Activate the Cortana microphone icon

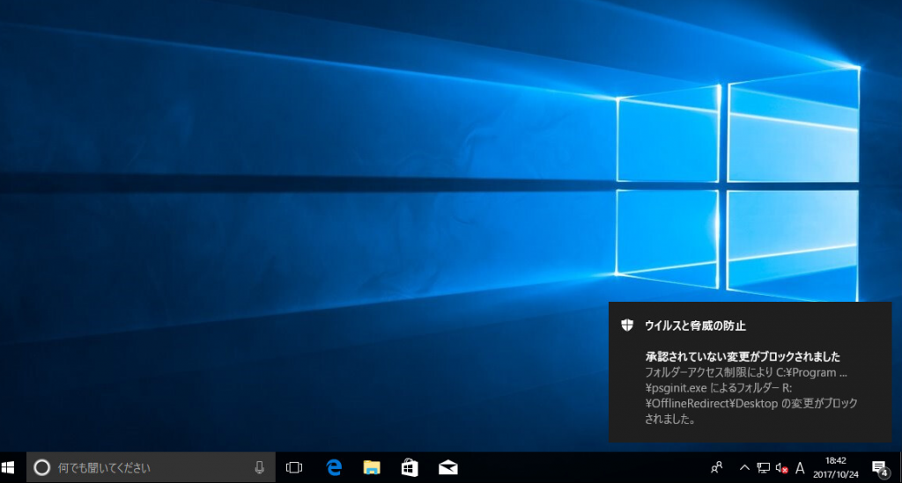[x=260, y=467]
